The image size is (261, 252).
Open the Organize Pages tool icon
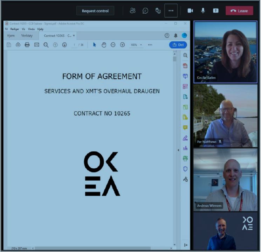click(185, 86)
